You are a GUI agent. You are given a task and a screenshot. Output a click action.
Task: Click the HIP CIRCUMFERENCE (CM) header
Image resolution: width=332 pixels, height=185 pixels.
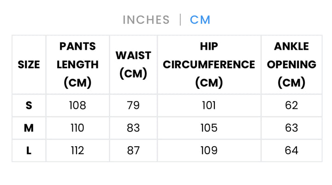[209, 65]
